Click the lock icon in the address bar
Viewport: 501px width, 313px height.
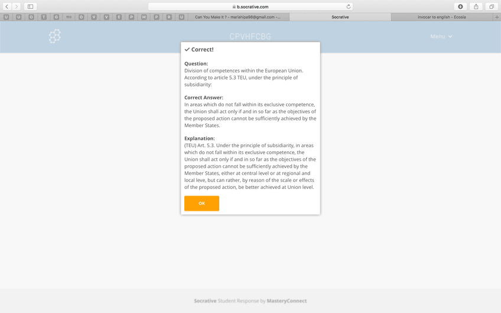tap(234, 6)
